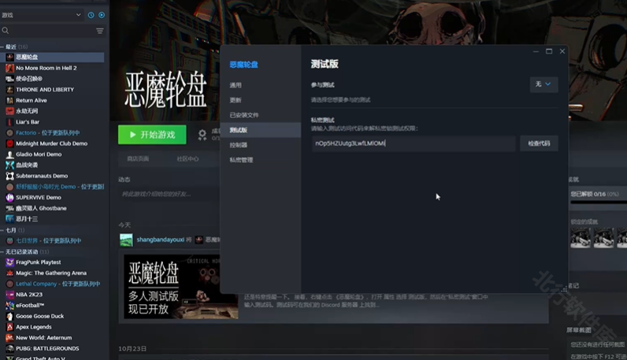Click the eFootball game icon
The image size is (627, 360).
[x=9, y=306]
